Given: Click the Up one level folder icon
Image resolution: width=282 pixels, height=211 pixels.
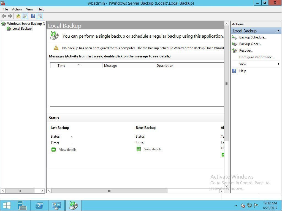Looking at the screenshot, I should (x=18, y=16).
